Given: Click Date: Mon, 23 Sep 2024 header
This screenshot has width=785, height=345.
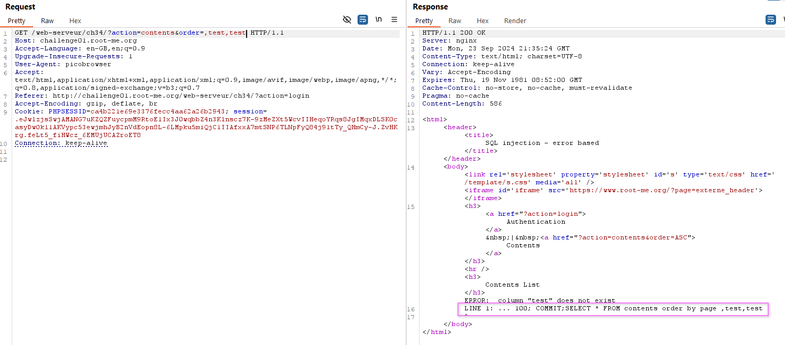Looking at the screenshot, I should [496, 48].
